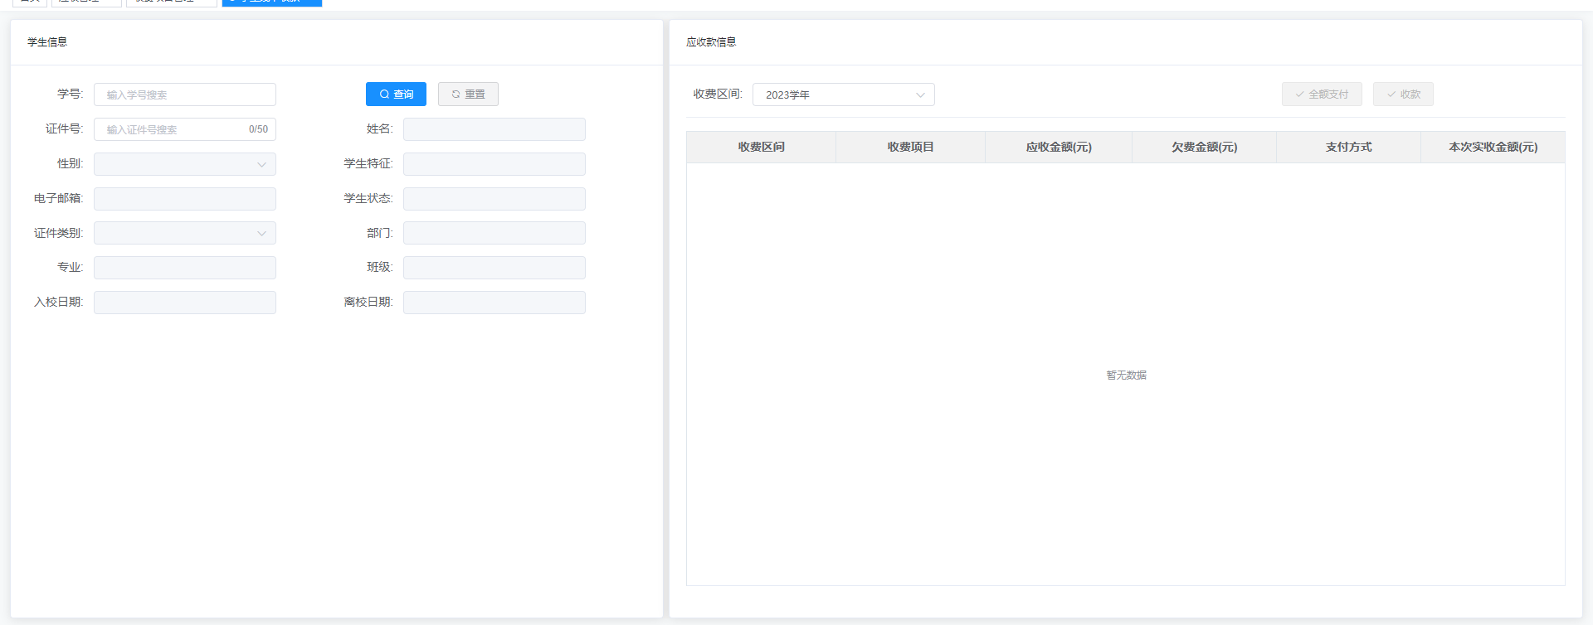Click the 全额支付 button
This screenshot has width=1593, height=625.
click(1322, 94)
